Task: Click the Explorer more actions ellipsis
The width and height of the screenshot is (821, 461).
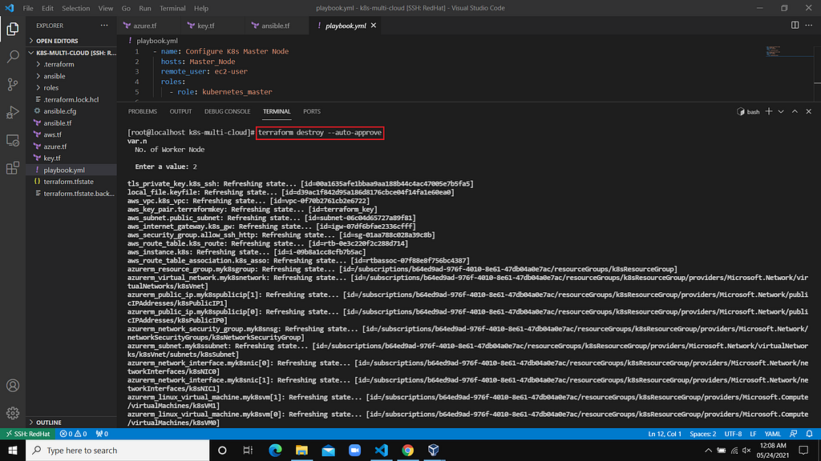Action: click(x=104, y=25)
